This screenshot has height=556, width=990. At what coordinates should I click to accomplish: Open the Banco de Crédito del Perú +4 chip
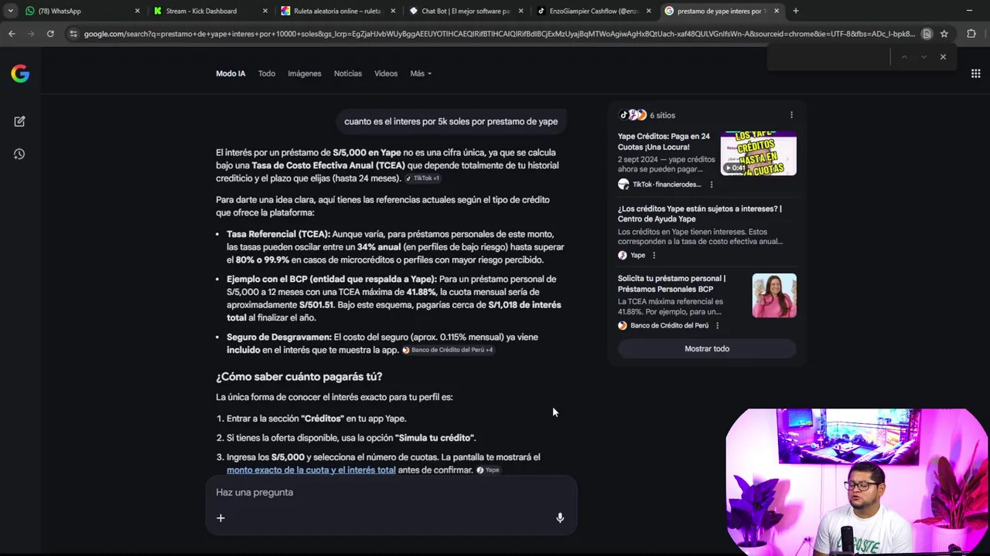(x=448, y=350)
